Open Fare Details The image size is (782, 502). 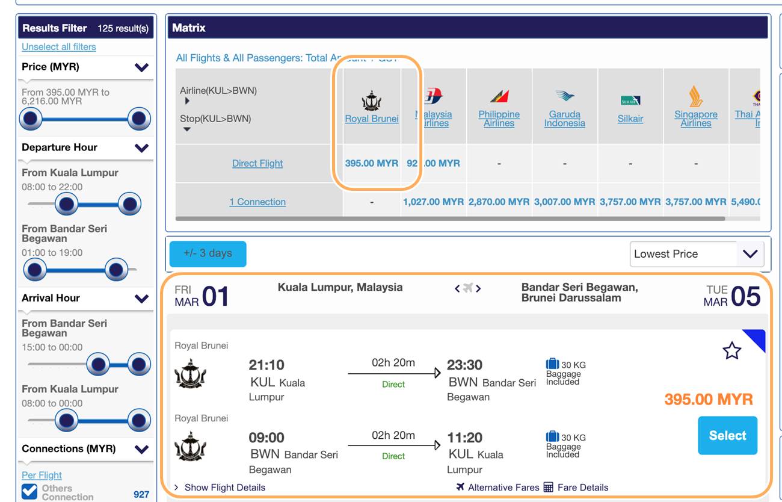pos(583,488)
